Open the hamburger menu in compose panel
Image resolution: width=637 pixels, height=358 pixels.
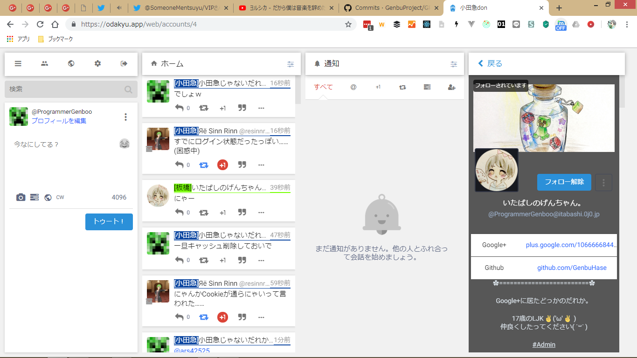pos(18,64)
